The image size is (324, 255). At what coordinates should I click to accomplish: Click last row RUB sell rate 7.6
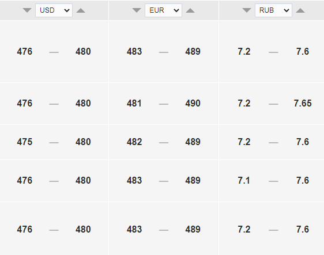(x=303, y=230)
